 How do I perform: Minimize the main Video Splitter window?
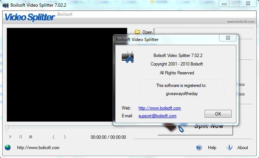coord(224,4)
